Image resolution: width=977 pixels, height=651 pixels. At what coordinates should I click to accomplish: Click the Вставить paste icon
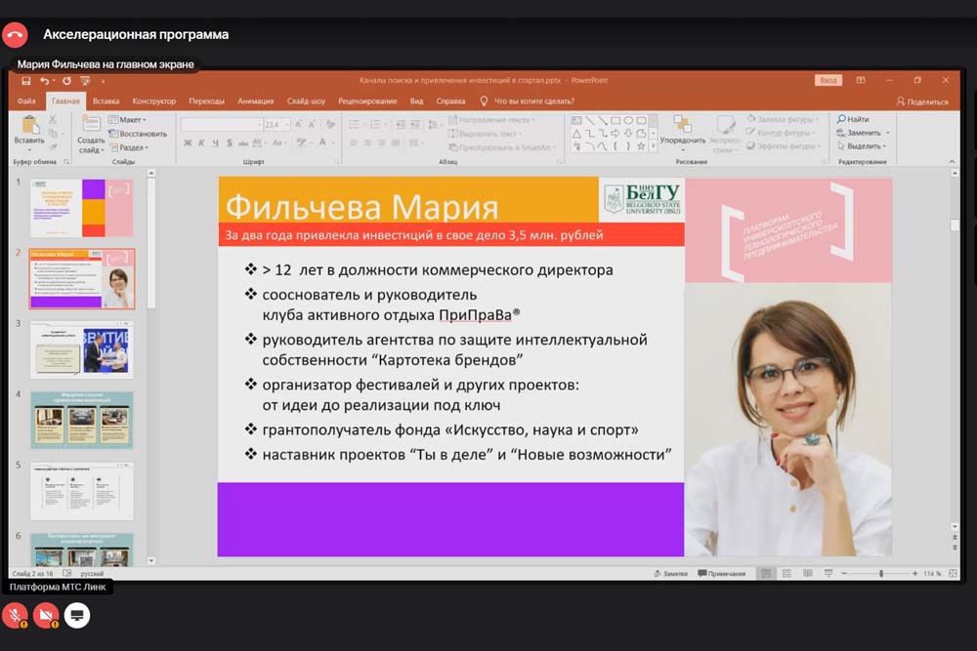29,128
